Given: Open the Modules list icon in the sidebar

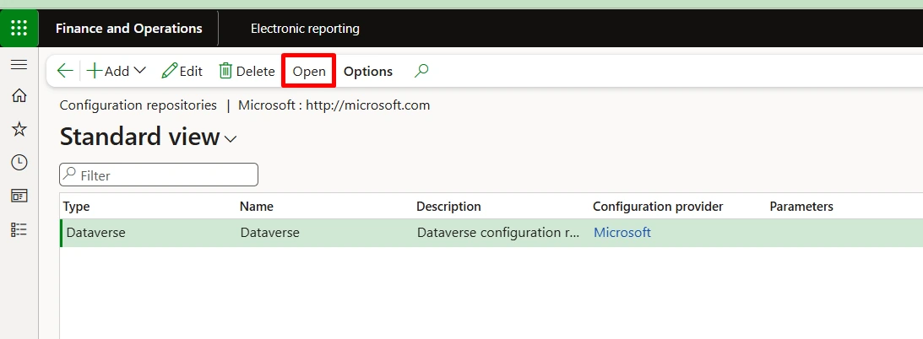Looking at the screenshot, I should [19, 229].
